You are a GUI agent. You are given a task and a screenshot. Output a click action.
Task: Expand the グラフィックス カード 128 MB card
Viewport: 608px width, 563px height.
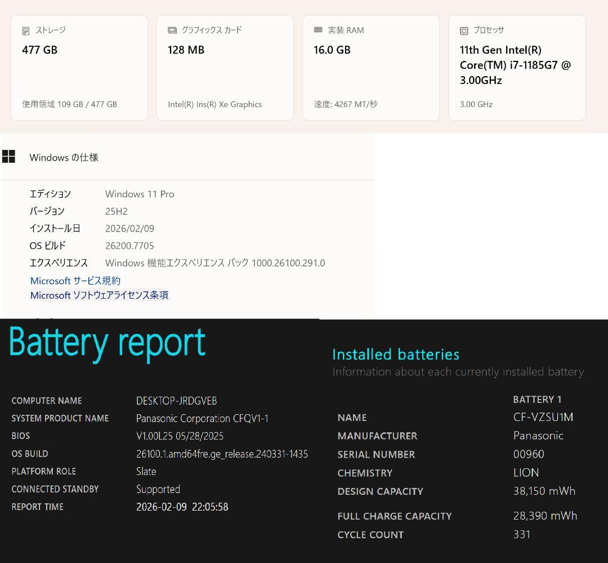[225, 68]
